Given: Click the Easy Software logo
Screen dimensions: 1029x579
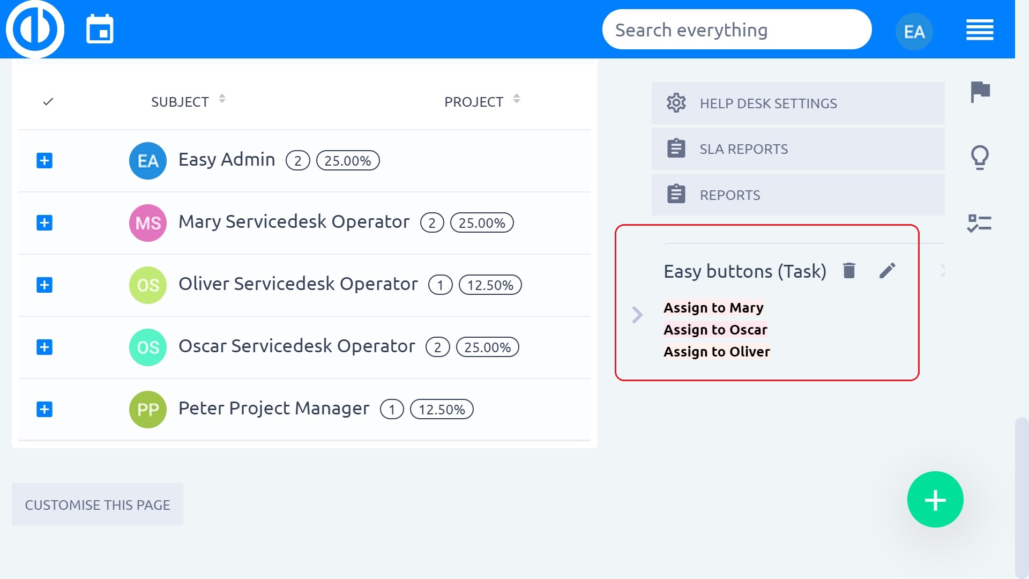Looking at the screenshot, I should click(x=34, y=29).
